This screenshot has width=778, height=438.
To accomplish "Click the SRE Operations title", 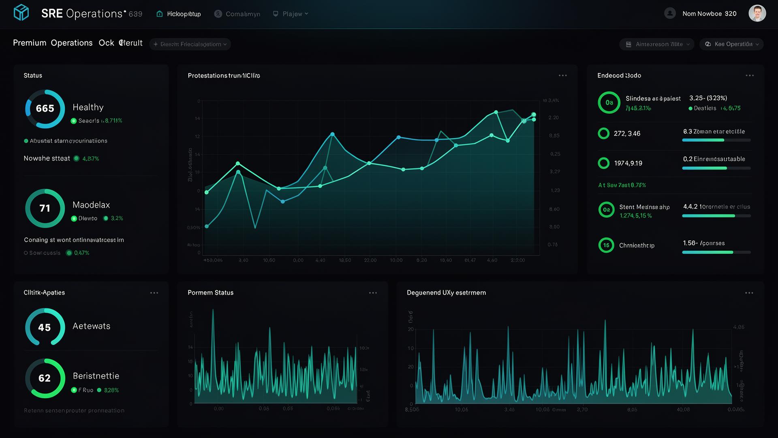I will [x=82, y=13].
